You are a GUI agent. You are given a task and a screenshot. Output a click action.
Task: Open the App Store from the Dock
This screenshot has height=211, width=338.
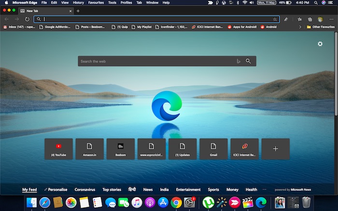[x=163, y=203]
